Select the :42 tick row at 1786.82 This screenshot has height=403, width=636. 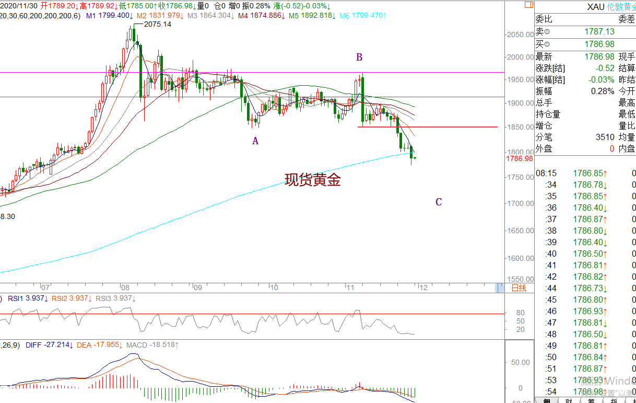[585, 277]
